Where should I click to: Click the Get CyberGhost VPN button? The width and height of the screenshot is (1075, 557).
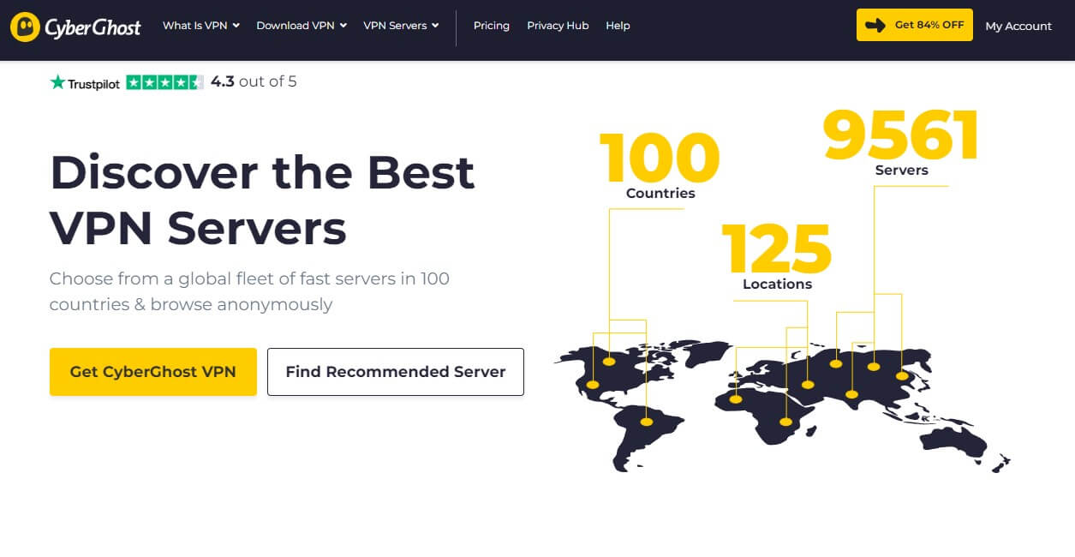click(153, 372)
